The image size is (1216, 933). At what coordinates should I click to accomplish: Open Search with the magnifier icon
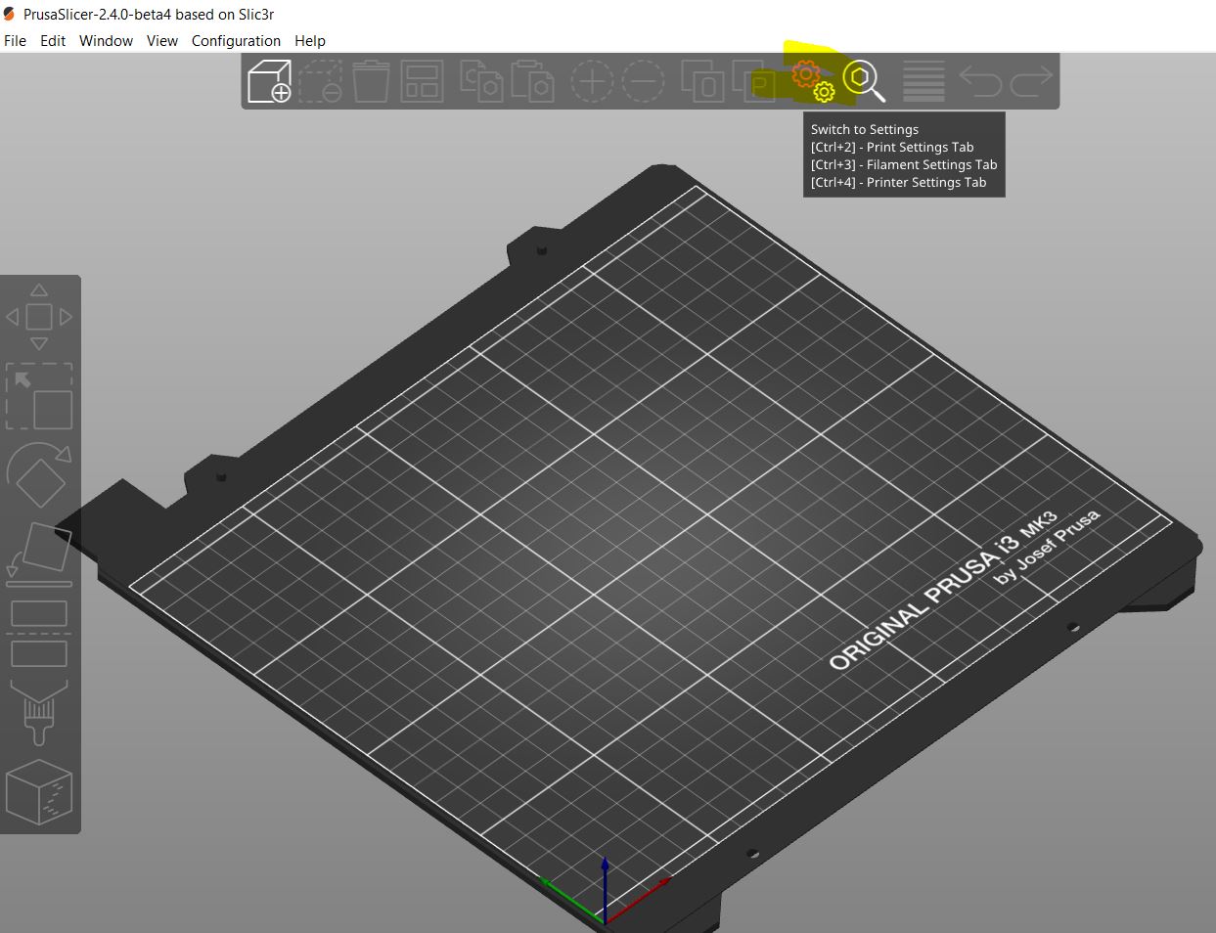click(864, 81)
